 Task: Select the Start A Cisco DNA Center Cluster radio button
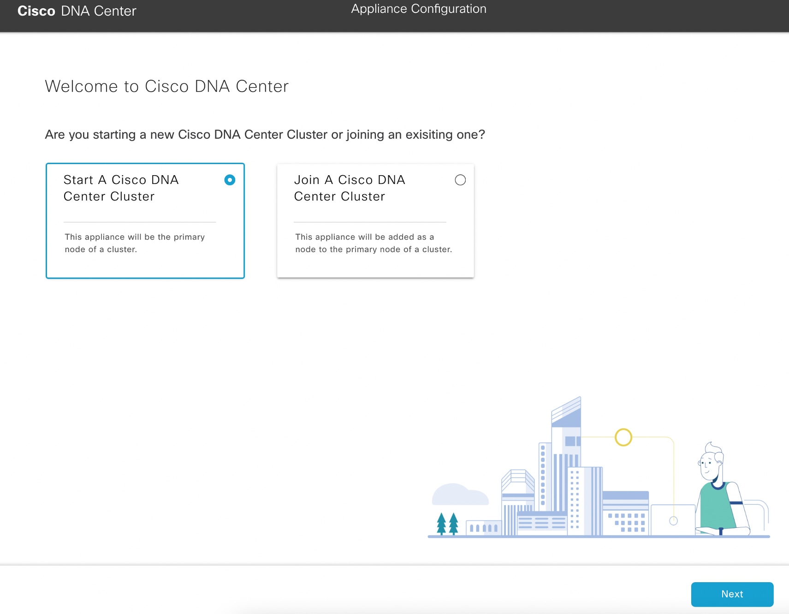[230, 180]
